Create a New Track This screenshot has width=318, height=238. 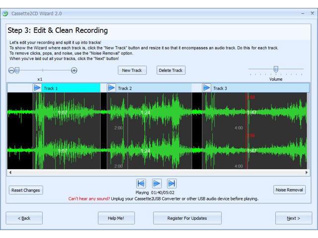[x=132, y=70]
